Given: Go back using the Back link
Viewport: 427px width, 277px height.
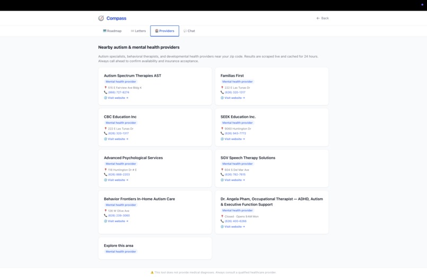Looking at the screenshot, I should [x=323, y=18].
